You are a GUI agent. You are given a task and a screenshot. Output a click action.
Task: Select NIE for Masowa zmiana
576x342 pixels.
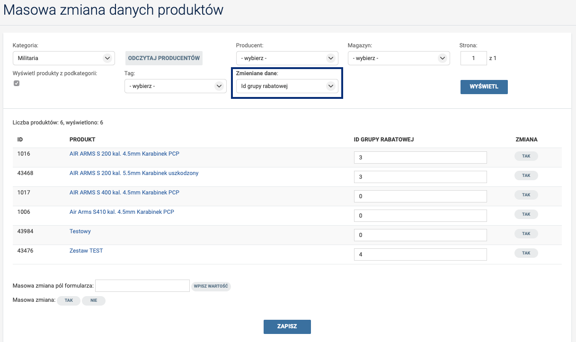click(x=94, y=301)
